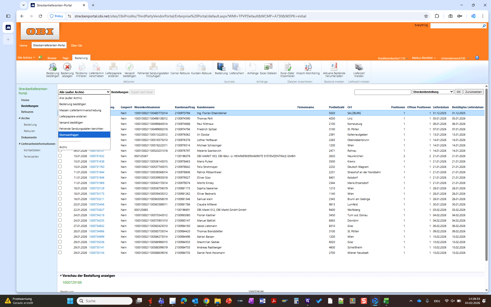Switch to the Page ribbon tab
The width and height of the screenshot is (491, 307).
point(65,58)
